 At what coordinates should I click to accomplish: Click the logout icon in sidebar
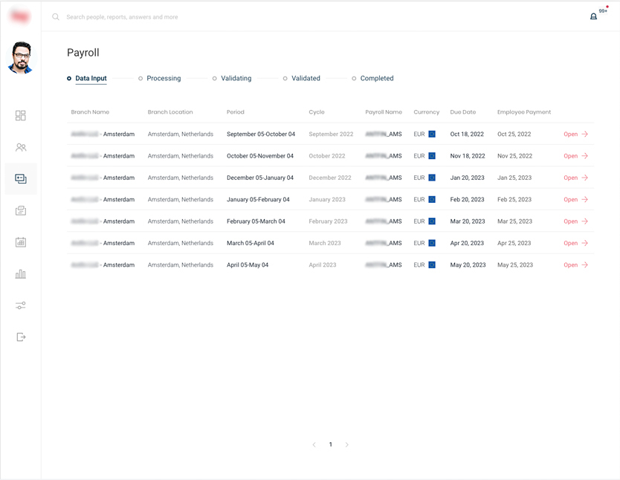pyautogui.click(x=21, y=337)
